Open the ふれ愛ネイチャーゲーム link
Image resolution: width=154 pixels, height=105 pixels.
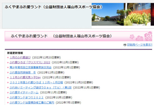(24, 92)
